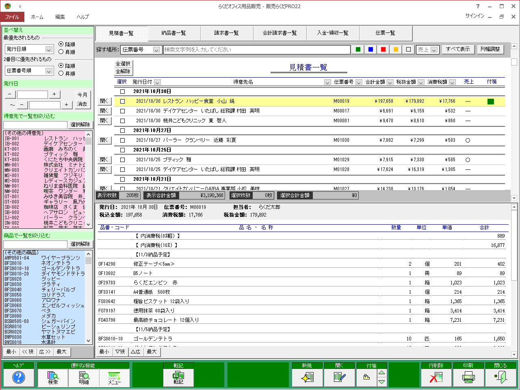Check the 2021年10月30日 group checkbox
This screenshot has width=520, height=390.
tap(122, 91)
